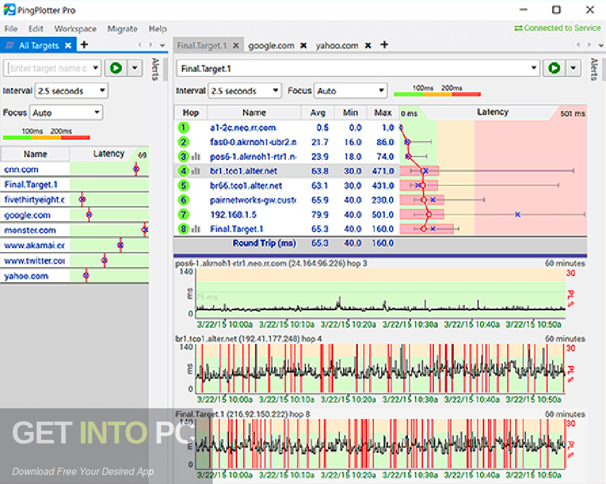Add a new tab next to All Targets

(84, 45)
